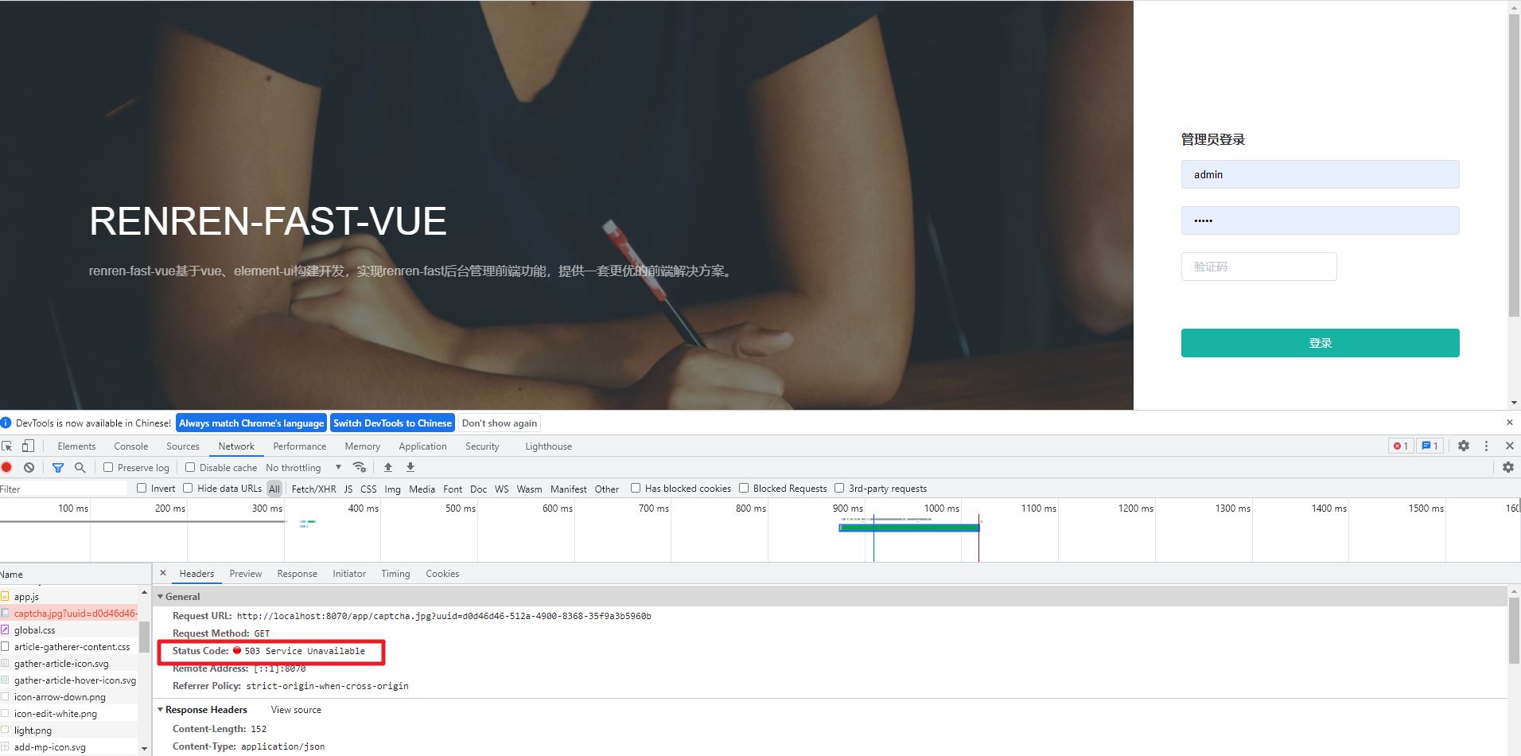Open DevTools settings gear icon
Image resolution: width=1521 pixels, height=756 pixels.
(x=1464, y=446)
